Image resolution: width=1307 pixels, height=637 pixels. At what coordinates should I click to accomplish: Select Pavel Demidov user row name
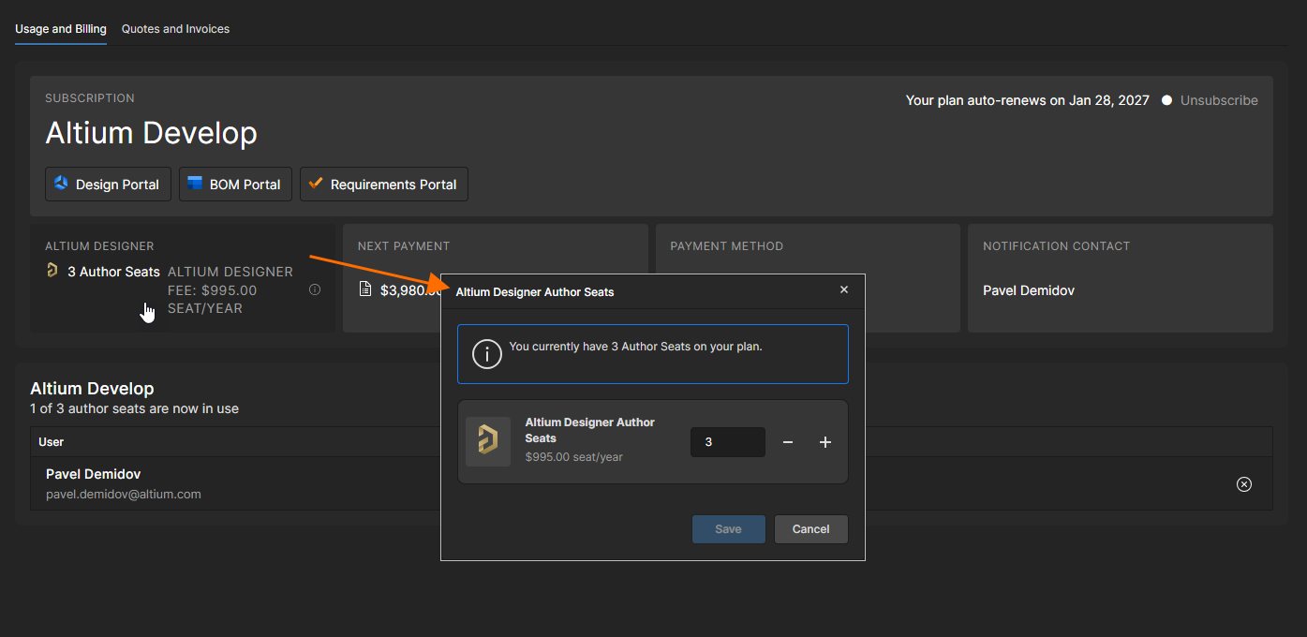click(94, 474)
